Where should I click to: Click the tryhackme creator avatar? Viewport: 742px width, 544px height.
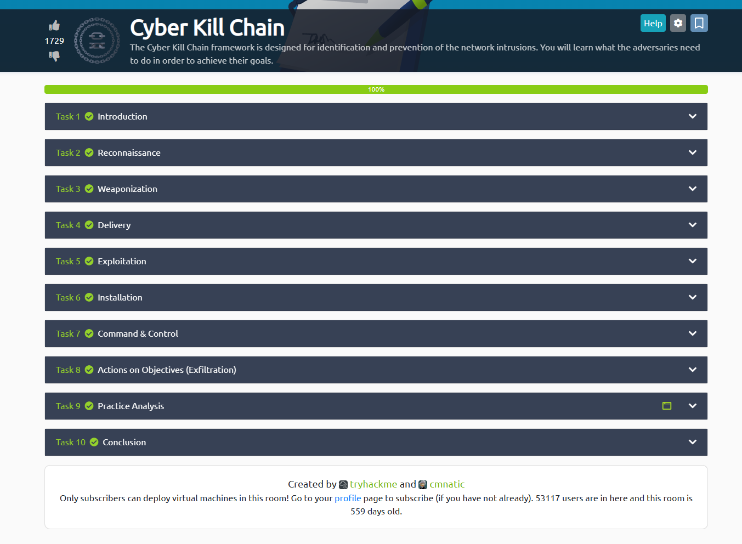pos(343,484)
